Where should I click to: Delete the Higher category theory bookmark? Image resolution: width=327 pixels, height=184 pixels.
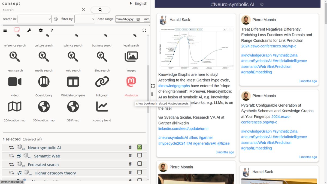[130, 173]
